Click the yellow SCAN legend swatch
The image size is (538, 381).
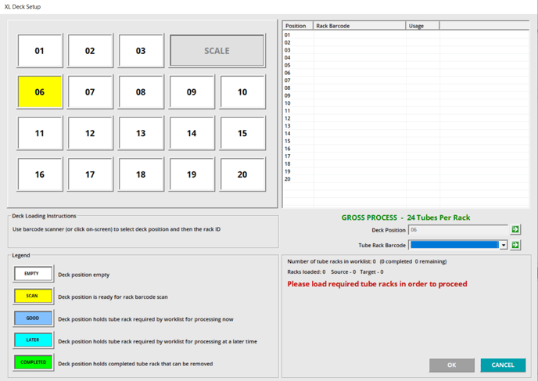pyautogui.click(x=33, y=297)
